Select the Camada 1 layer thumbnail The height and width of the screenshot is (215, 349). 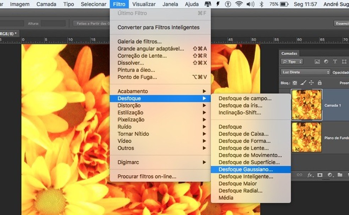tap(307, 105)
